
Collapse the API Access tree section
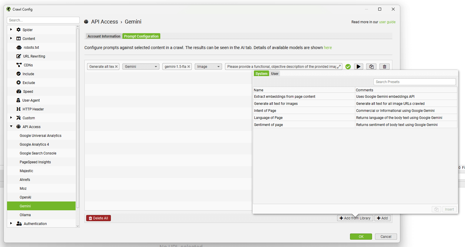point(11,127)
